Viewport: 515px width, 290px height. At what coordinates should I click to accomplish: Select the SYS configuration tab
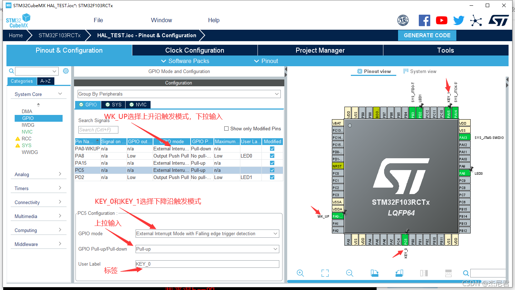point(113,105)
